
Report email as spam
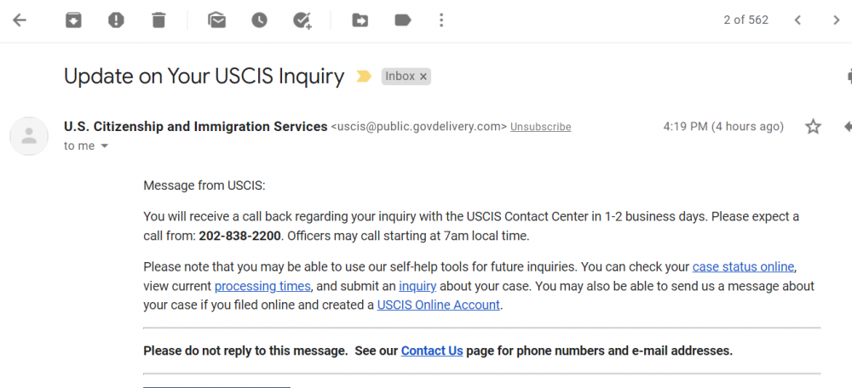click(116, 20)
